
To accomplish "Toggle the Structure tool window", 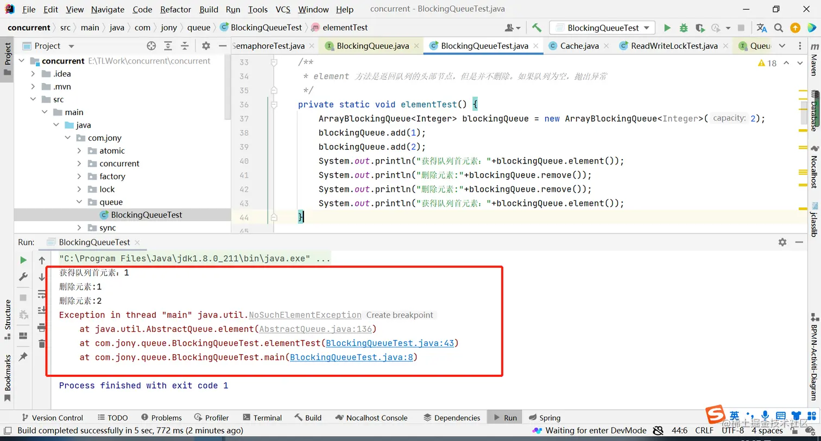I will point(8,319).
